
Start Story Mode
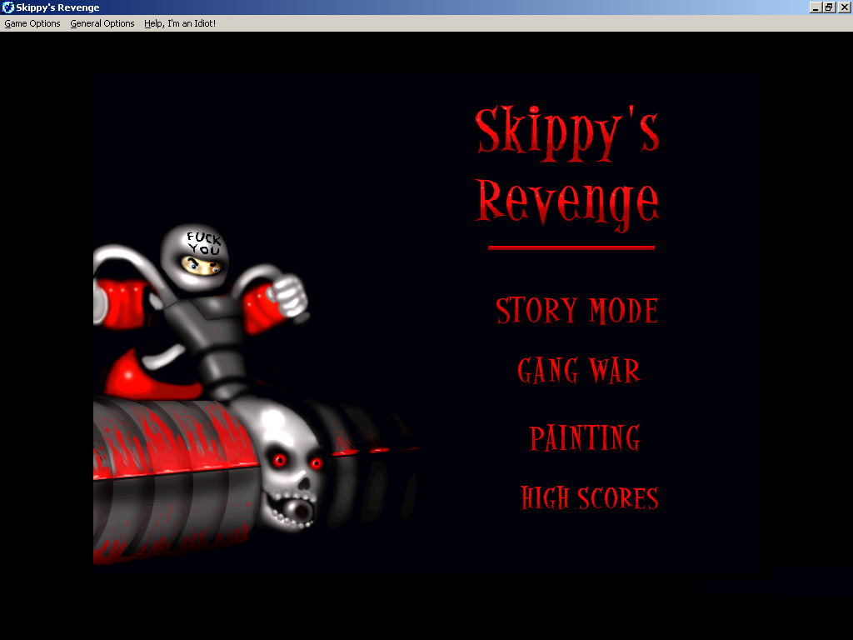pyautogui.click(x=576, y=311)
